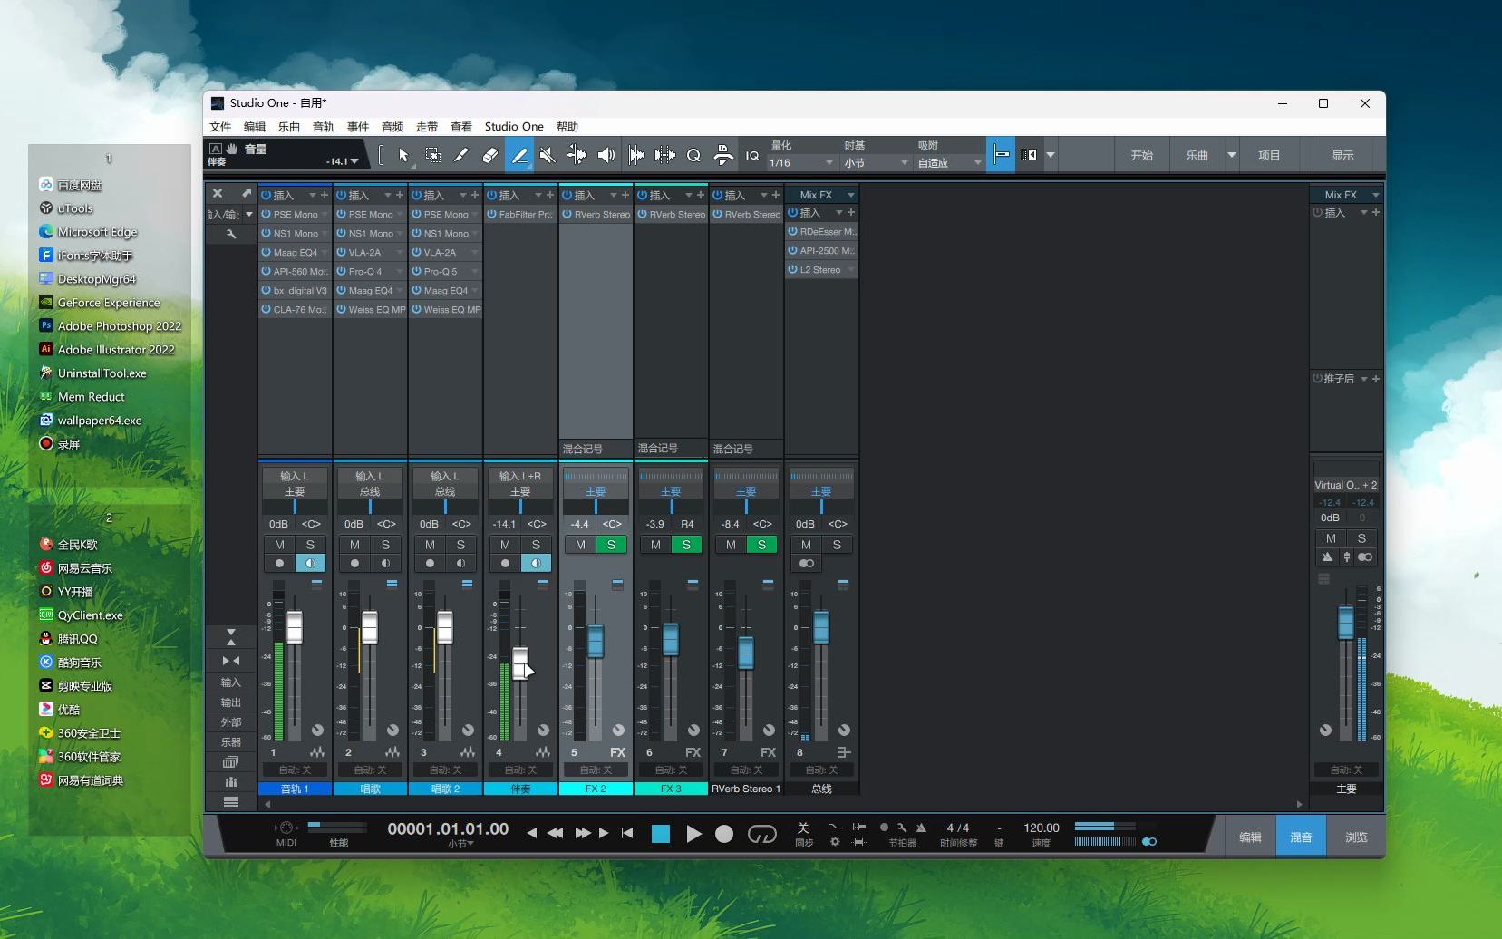Arm record on channel 3 唱歌 2
Screen dimensions: 1502x939
[x=430, y=563]
